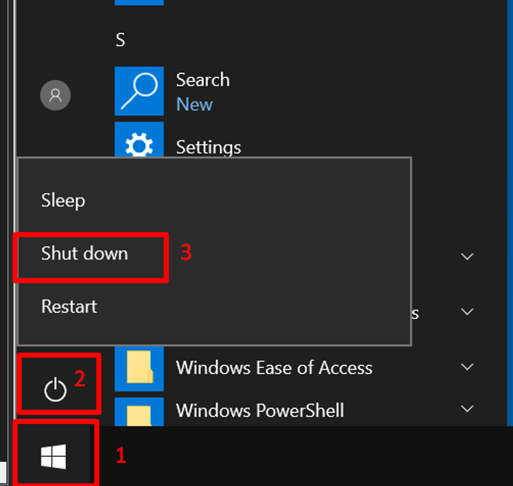Click the Power icon in Start menu
The height and width of the screenshot is (486, 513).
[55, 389]
